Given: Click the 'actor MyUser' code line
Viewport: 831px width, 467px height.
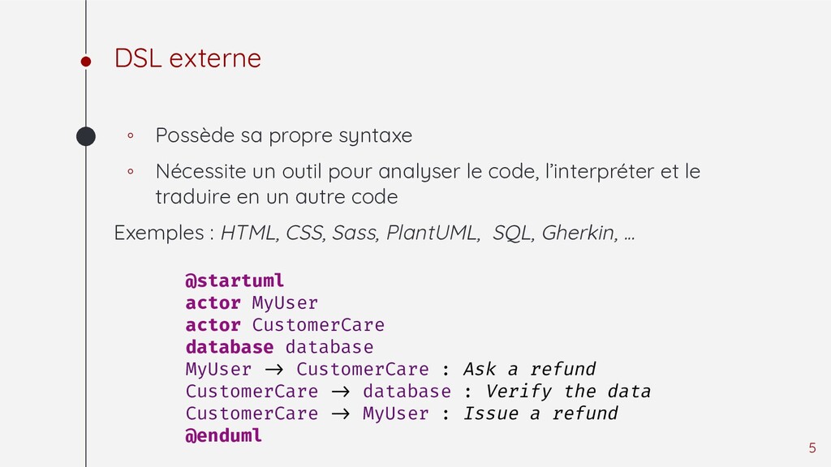Looking at the screenshot, I should [x=252, y=303].
